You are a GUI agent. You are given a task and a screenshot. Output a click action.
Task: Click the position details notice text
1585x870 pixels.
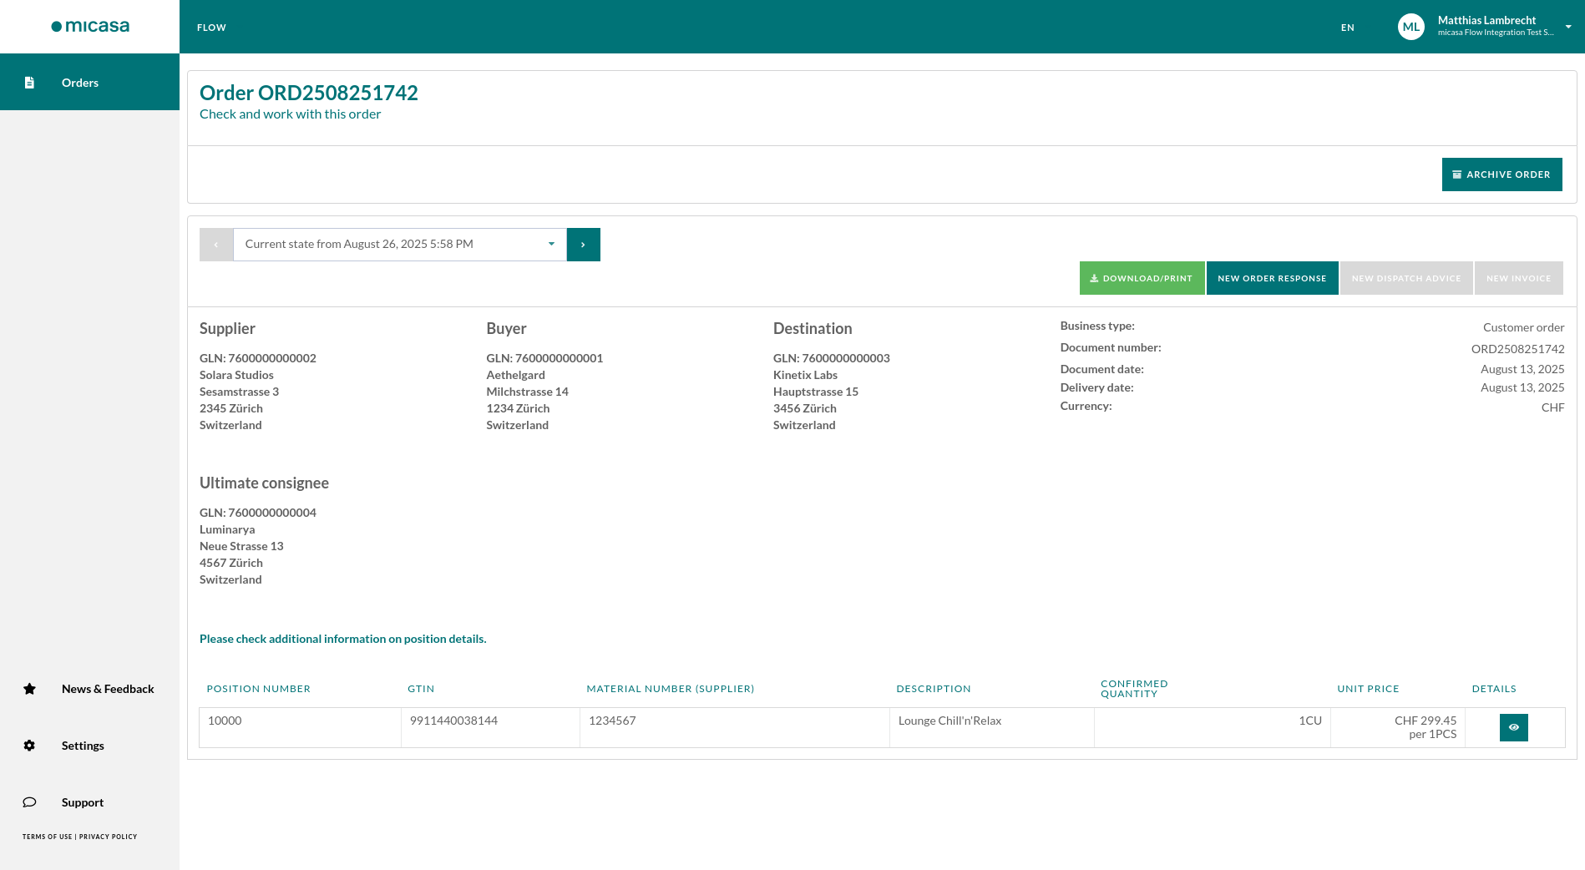tap(342, 639)
